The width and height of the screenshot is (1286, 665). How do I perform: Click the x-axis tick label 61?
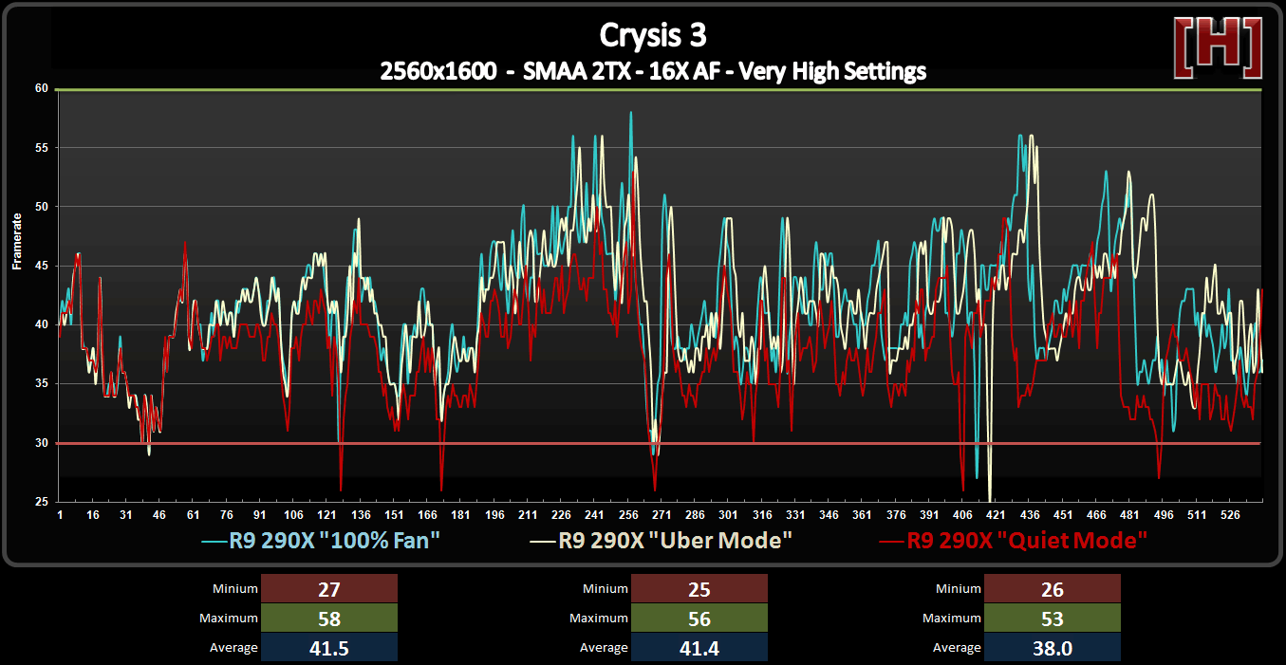193,515
